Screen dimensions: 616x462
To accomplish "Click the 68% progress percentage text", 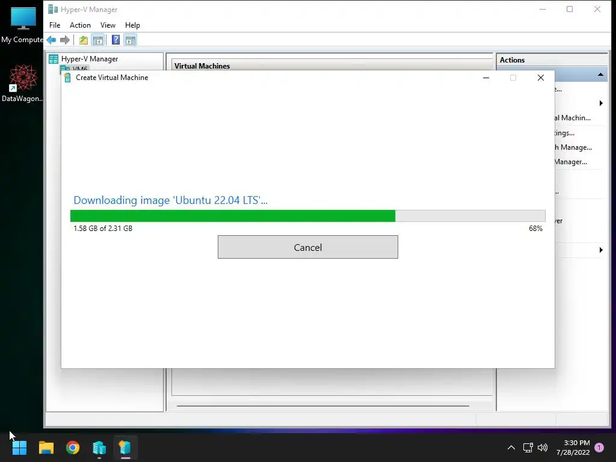I will tap(535, 228).
